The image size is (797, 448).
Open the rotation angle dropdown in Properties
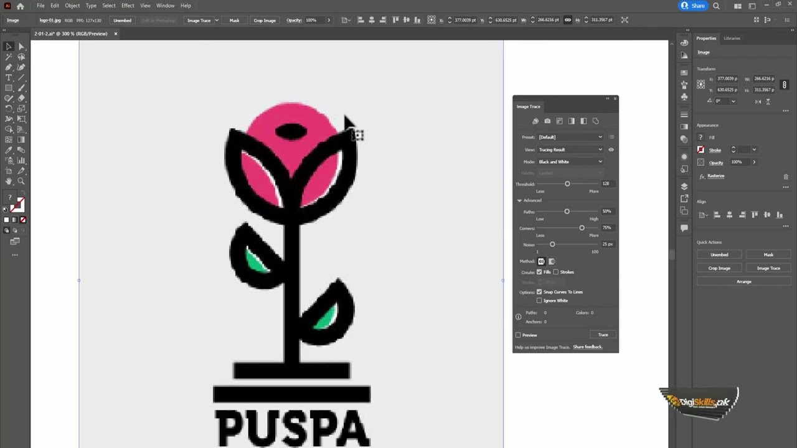[x=733, y=101]
